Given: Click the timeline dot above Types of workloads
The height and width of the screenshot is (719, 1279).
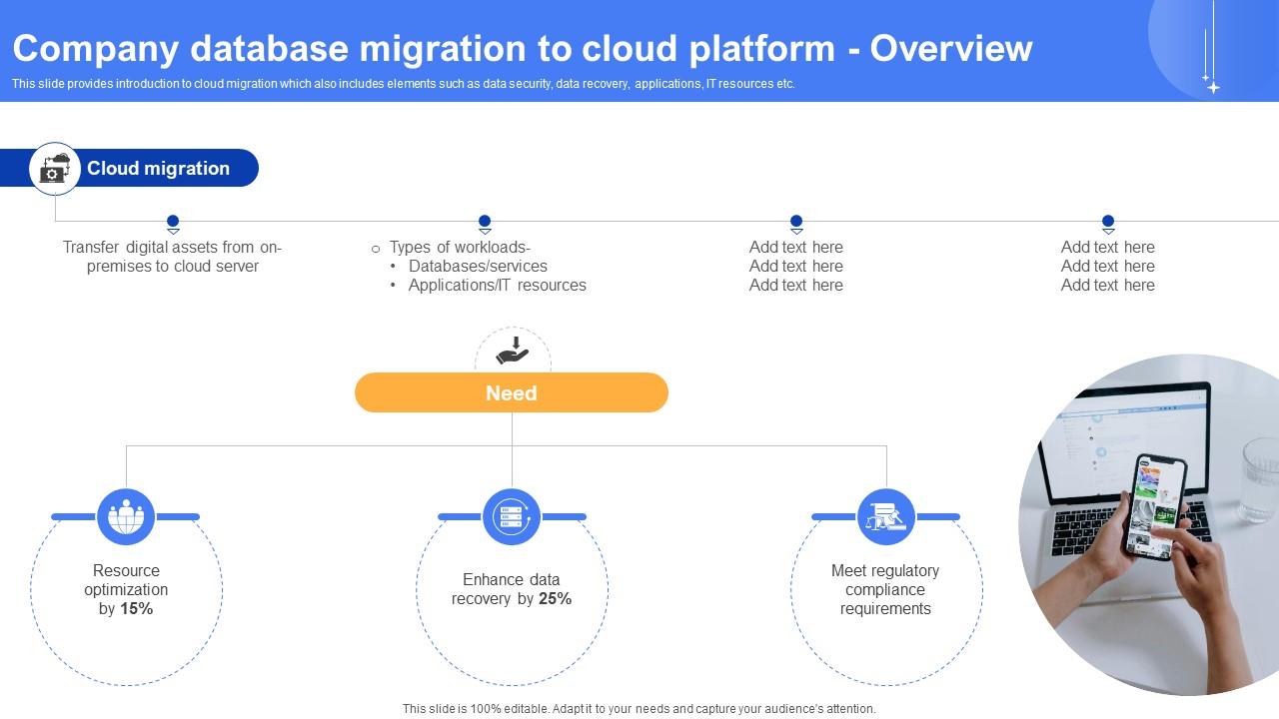Looking at the screenshot, I should click(485, 222).
